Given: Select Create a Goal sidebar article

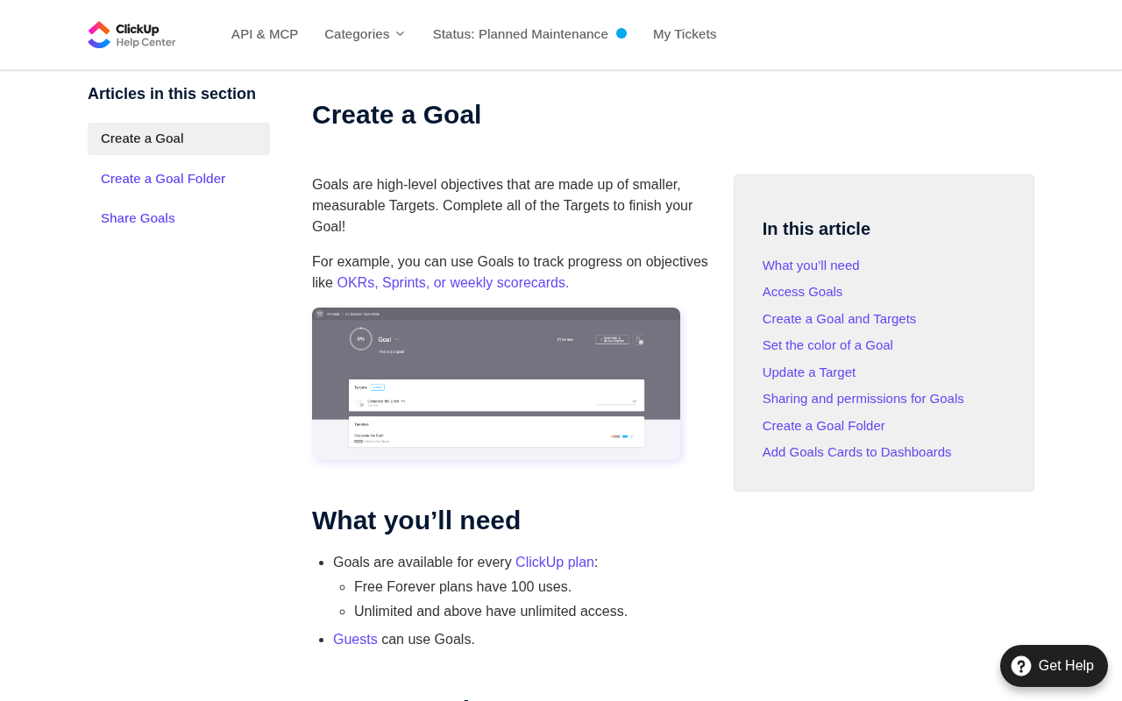Looking at the screenshot, I should pyautogui.click(x=179, y=138).
